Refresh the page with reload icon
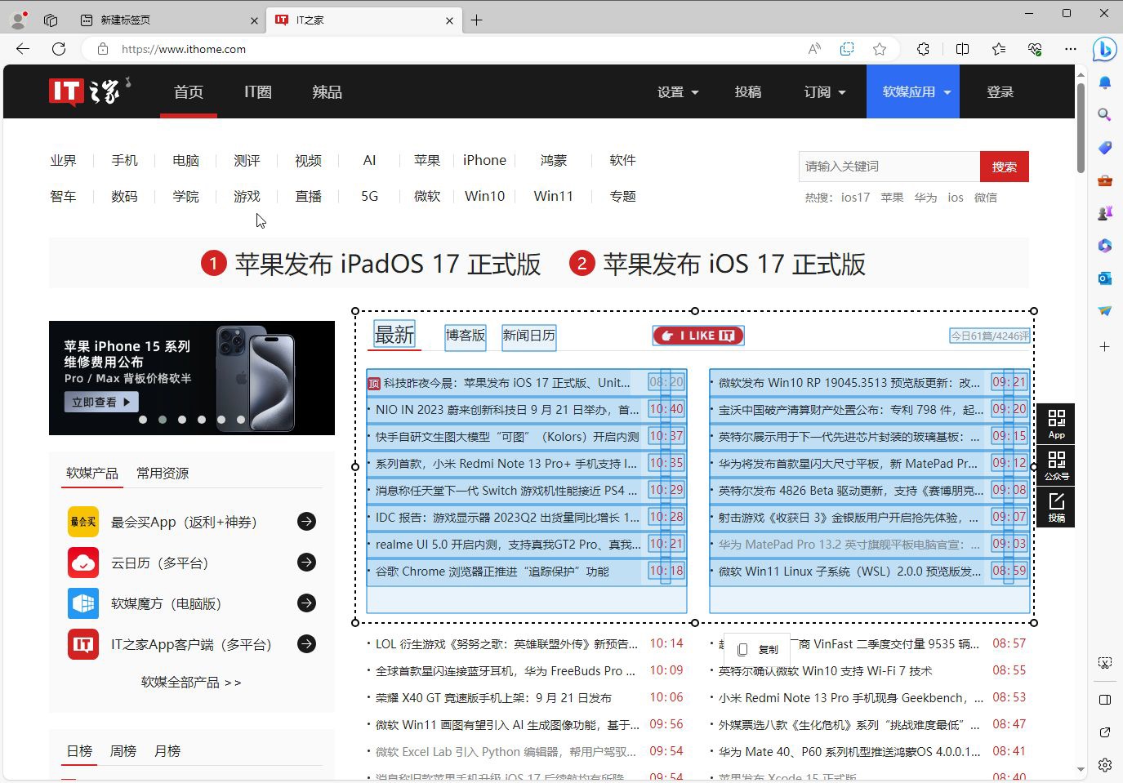Image resolution: width=1123 pixels, height=783 pixels. coord(59,49)
